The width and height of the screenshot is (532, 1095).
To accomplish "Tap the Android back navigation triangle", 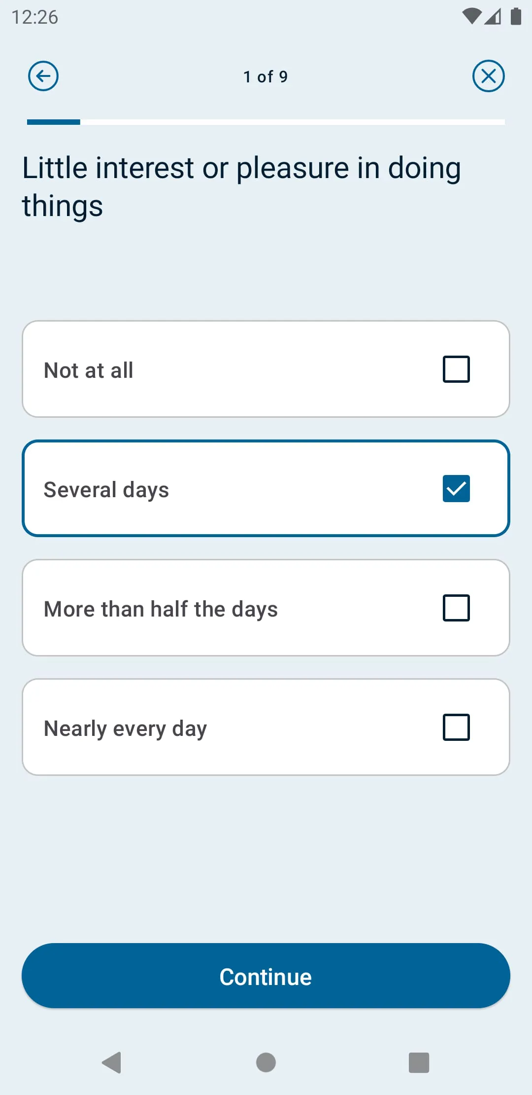I will [112, 1063].
